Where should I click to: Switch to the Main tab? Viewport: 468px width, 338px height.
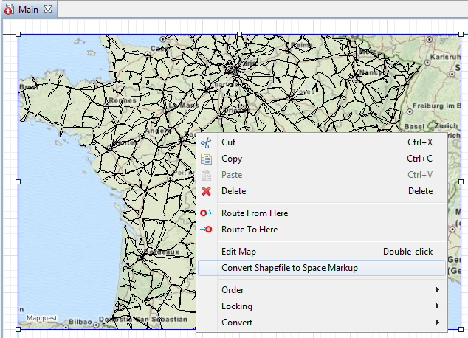[x=29, y=10]
